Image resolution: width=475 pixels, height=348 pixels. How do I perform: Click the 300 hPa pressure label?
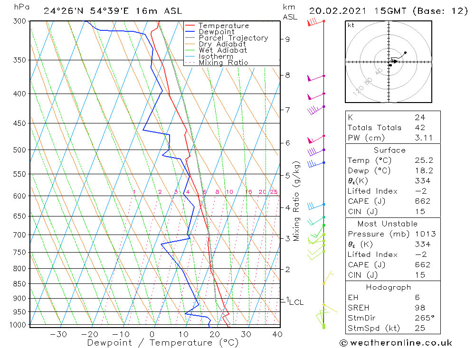[x=19, y=21]
